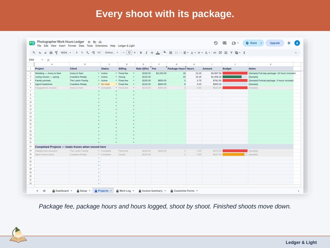
Task: Open the Ledger & Light menu
Action: [126, 46]
